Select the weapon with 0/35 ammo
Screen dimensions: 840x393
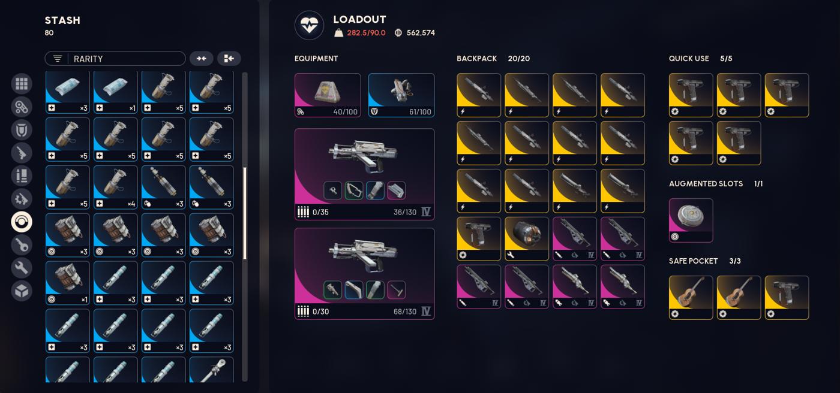[x=365, y=174]
